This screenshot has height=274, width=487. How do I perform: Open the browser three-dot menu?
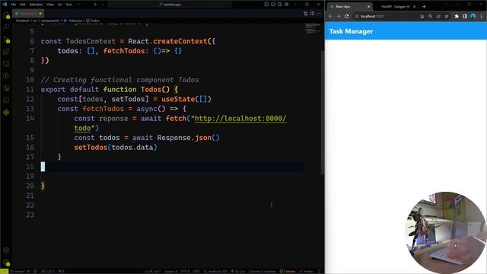481,16
